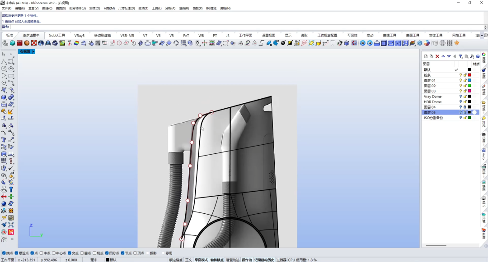The height and width of the screenshot is (262, 488).
Task: Click the new sublayer icon in layers panel
Action: (x=432, y=56)
